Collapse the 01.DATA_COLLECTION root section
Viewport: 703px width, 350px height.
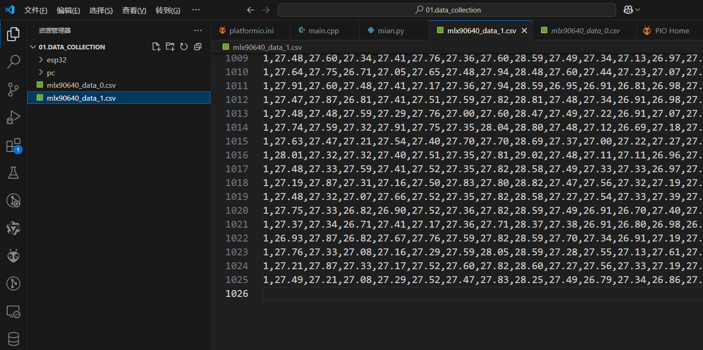(71, 47)
